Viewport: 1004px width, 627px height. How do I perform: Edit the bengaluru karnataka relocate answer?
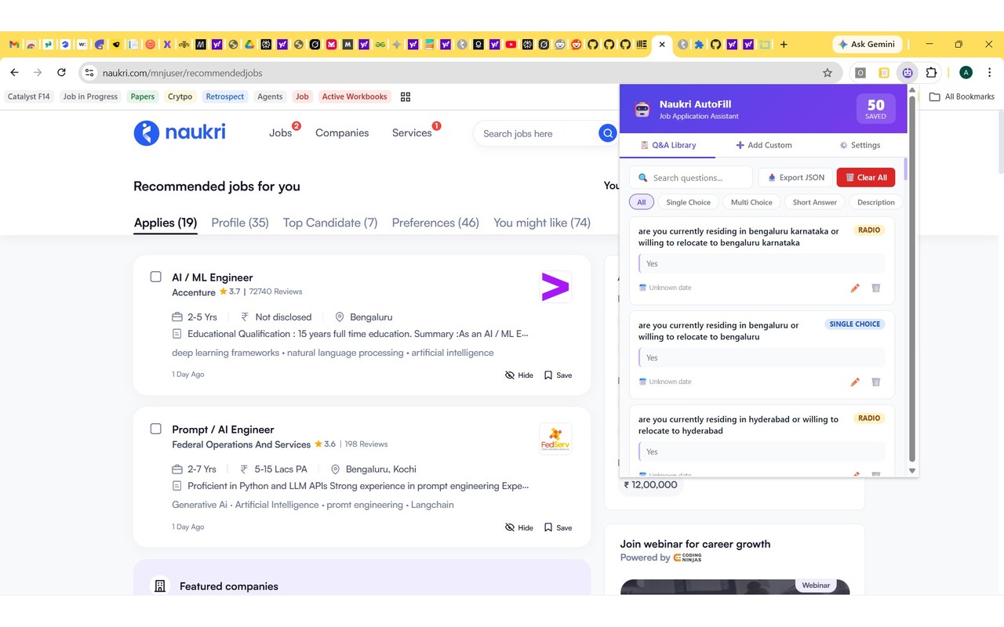tap(855, 288)
